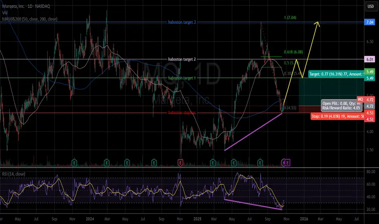The image size is (379, 224).
Task: Click the magenta upcoming earnings E marker
Action: pyautogui.click(x=288, y=163)
